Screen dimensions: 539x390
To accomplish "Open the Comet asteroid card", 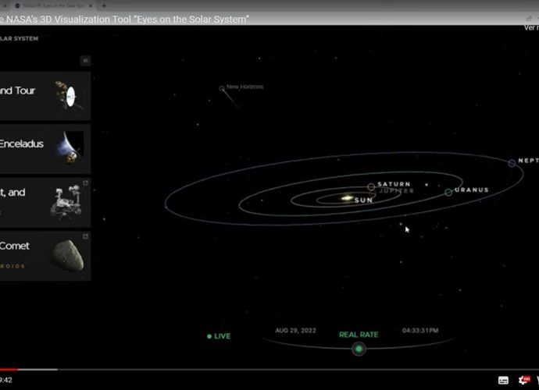I will pos(45,256).
